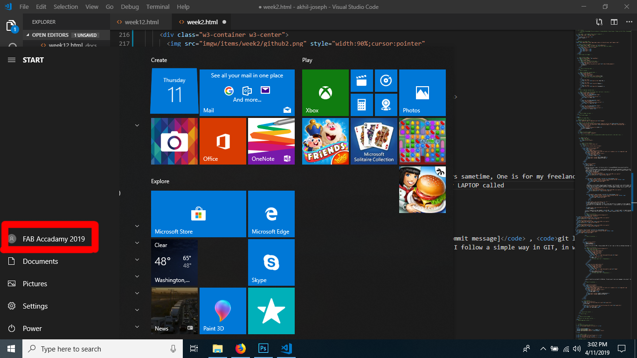The width and height of the screenshot is (637, 358).
Task: Launch the Paint 3D tile
Action: [223, 311]
